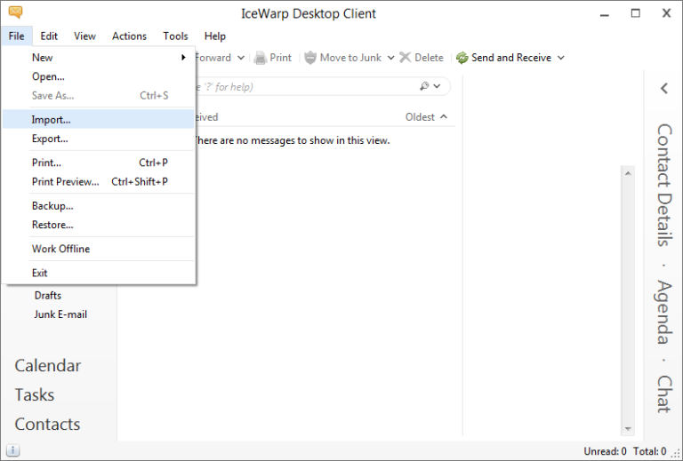Choose Print... from File menu
The width and height of the screenshot is (683, 461).
coord(99,163)
